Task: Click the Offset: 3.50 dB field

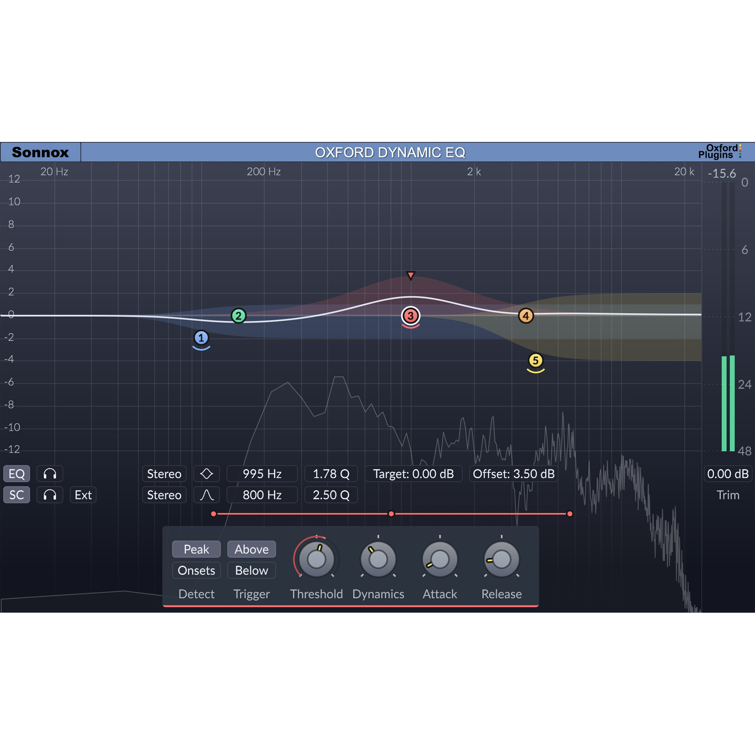Action: pyautogui.click(x=514, y=474)
